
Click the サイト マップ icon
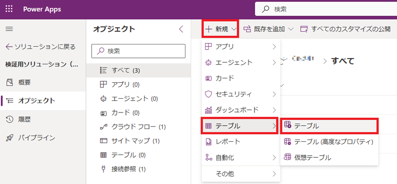point(103,141)
